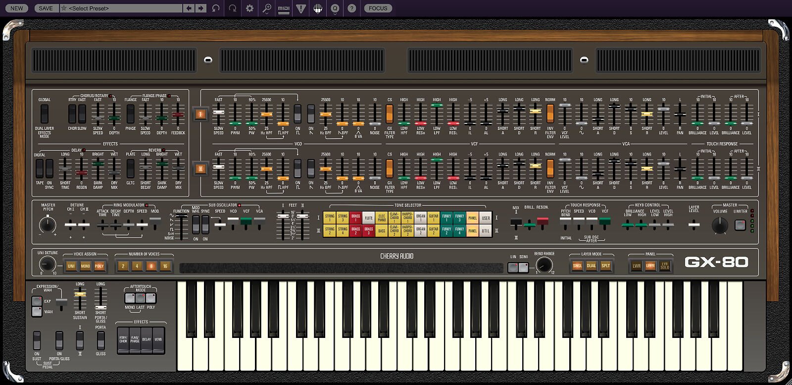Screen dimensions: 792x385
Task: Switch to the LWR panel
Action: point(636,266)
